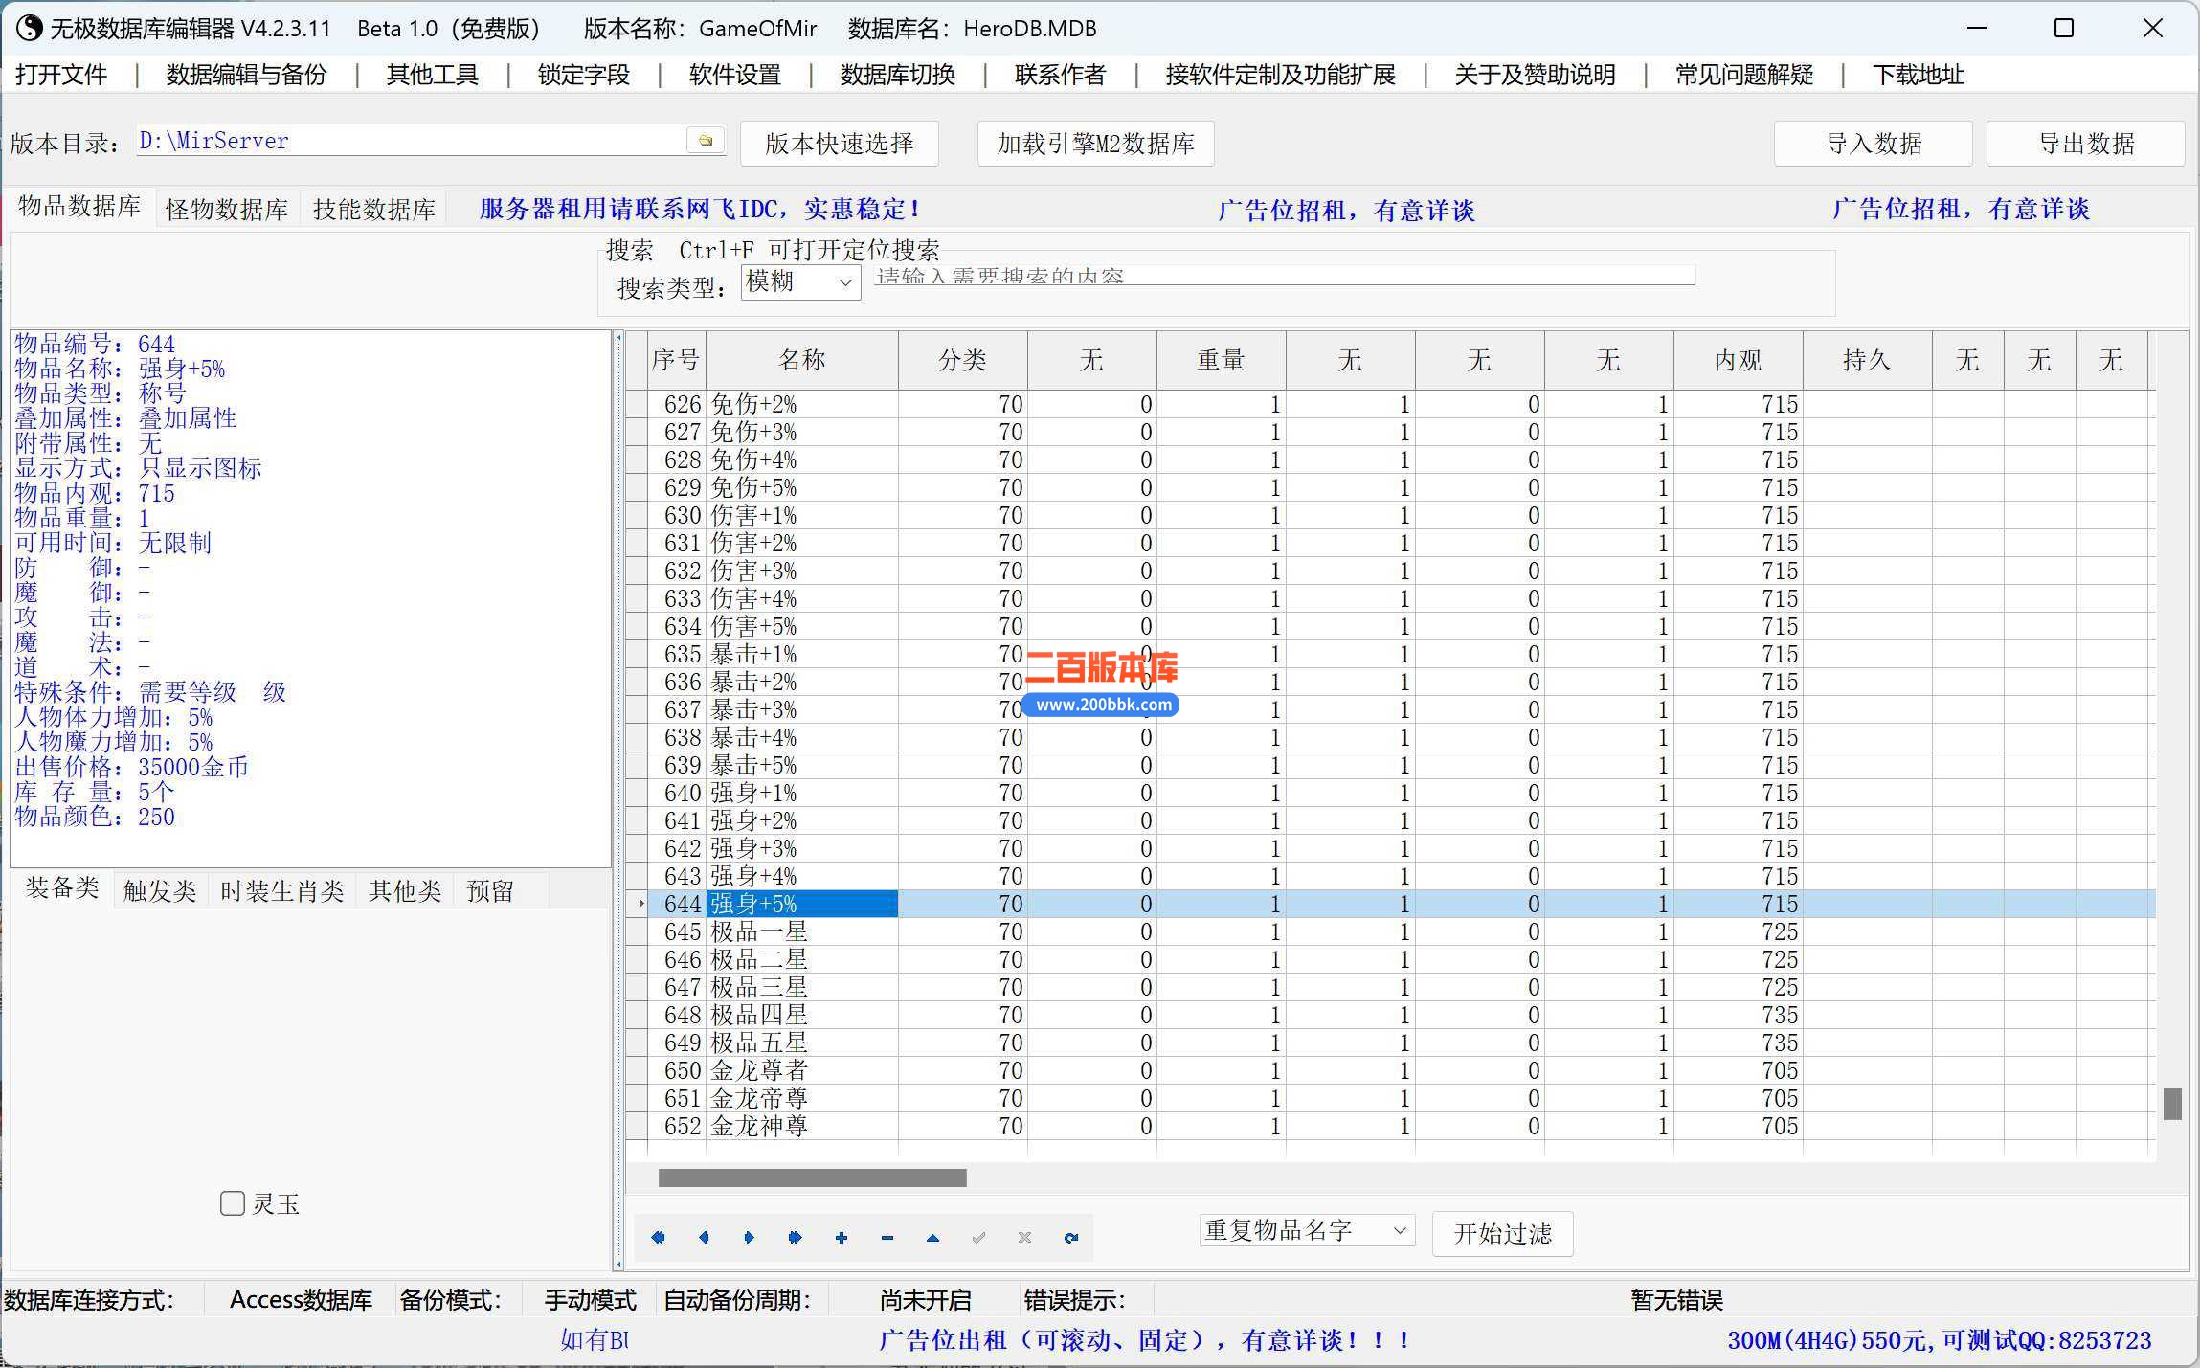Open the 打开文件 menu
Screen dimensions: 2200x1368
pyautogui.click(x=61, y=75)
